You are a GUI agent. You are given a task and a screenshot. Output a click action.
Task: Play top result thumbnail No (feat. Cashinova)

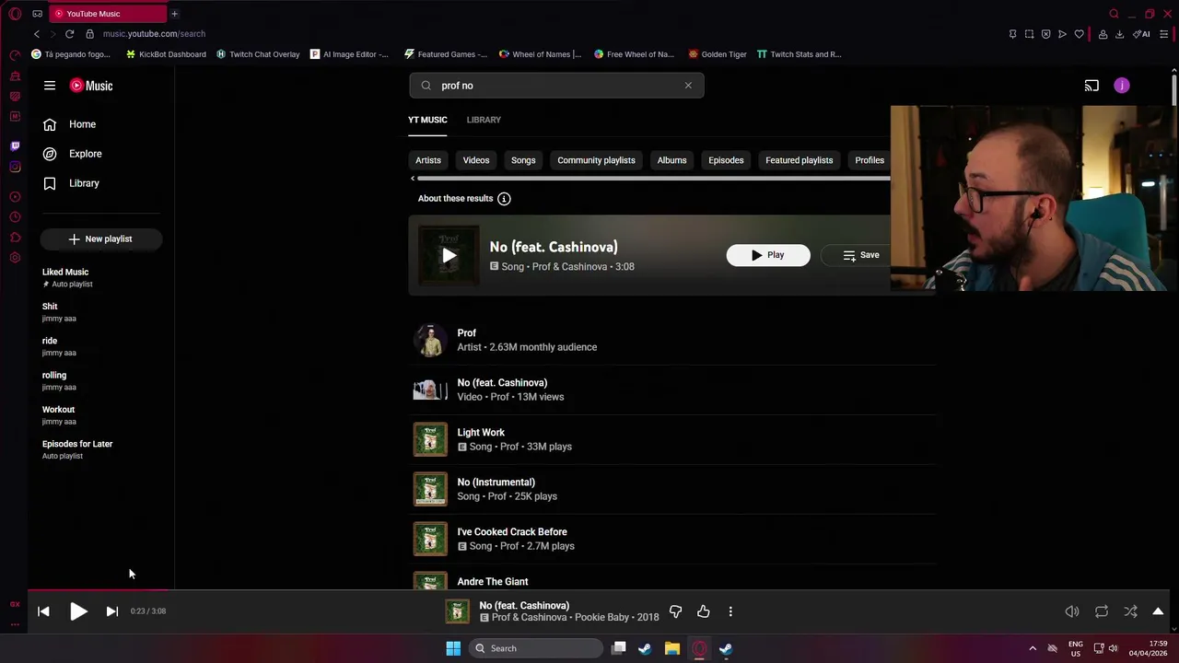pyautogui.click(x=449, y=255)
